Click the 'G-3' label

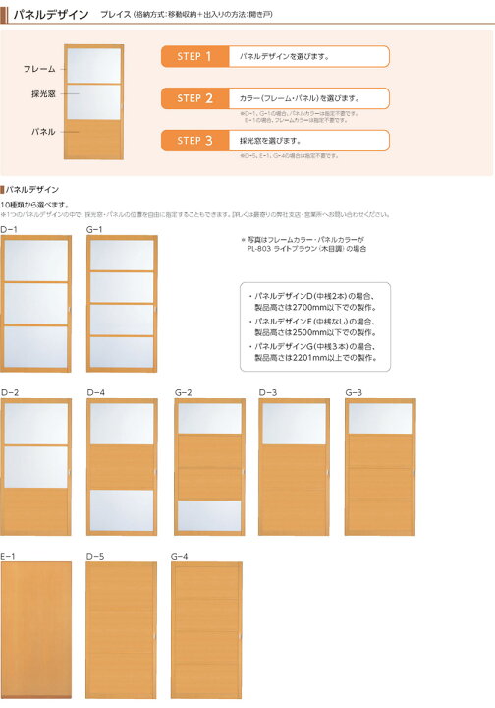(354, 392)
